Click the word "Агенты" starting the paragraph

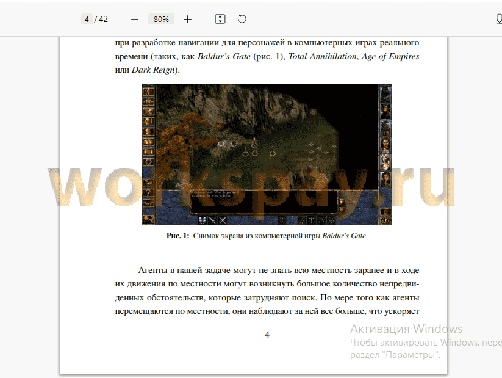153,271
